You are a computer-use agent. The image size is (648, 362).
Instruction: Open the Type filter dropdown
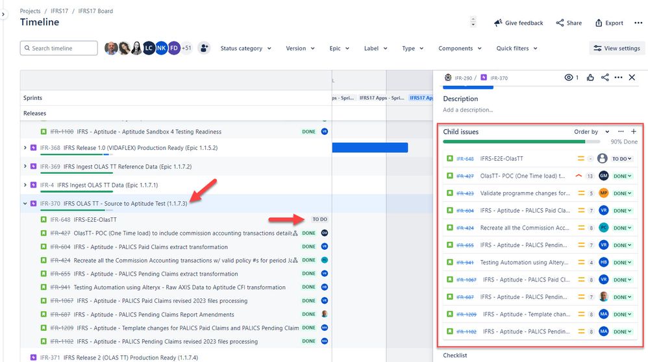click(x=412, y=48)
